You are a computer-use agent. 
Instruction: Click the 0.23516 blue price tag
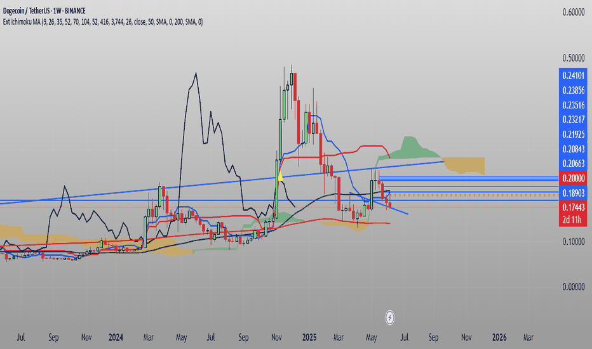573,105
